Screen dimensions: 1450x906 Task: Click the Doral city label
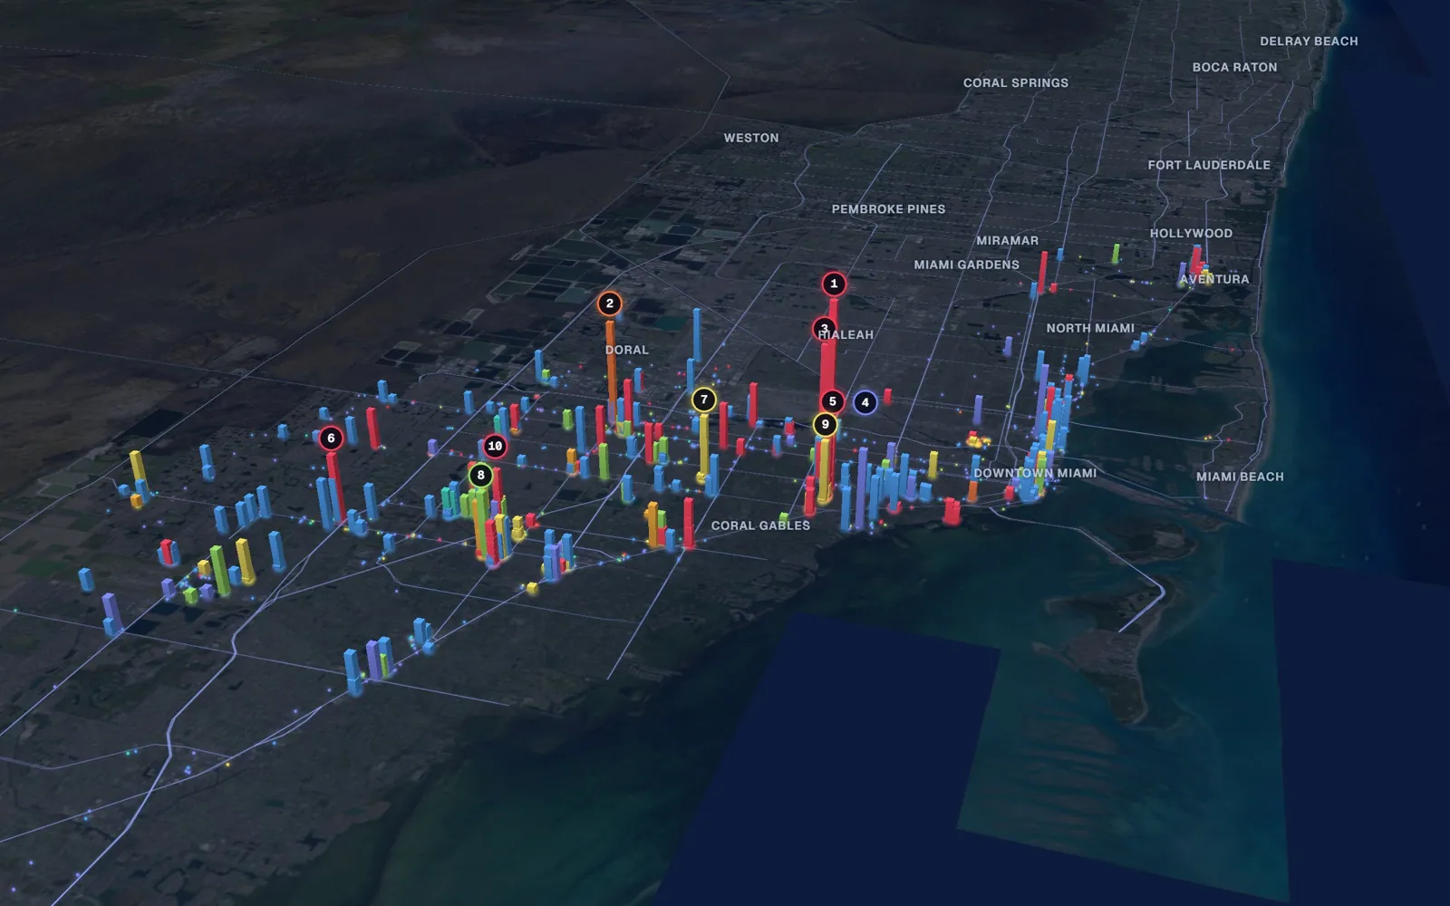click(x=627, y=350)
